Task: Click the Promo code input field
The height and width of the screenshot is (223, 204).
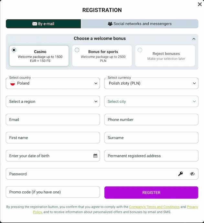Action: [53, 192]
